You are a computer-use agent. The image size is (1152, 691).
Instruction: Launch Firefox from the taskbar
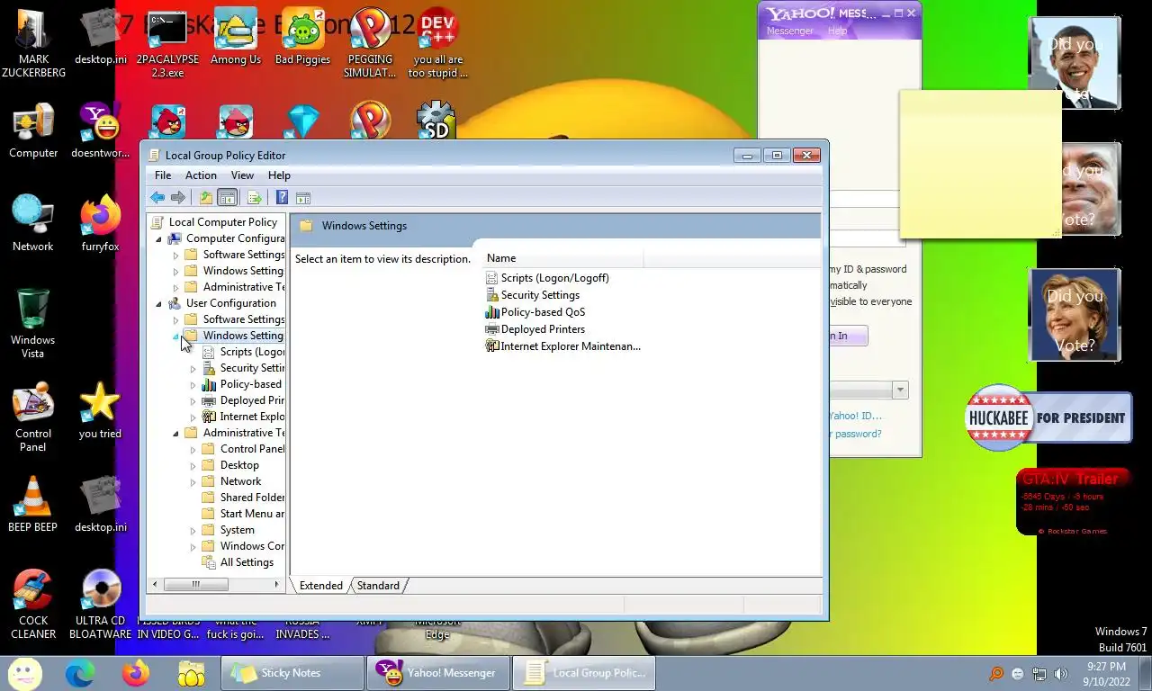[x=136, y=672]
